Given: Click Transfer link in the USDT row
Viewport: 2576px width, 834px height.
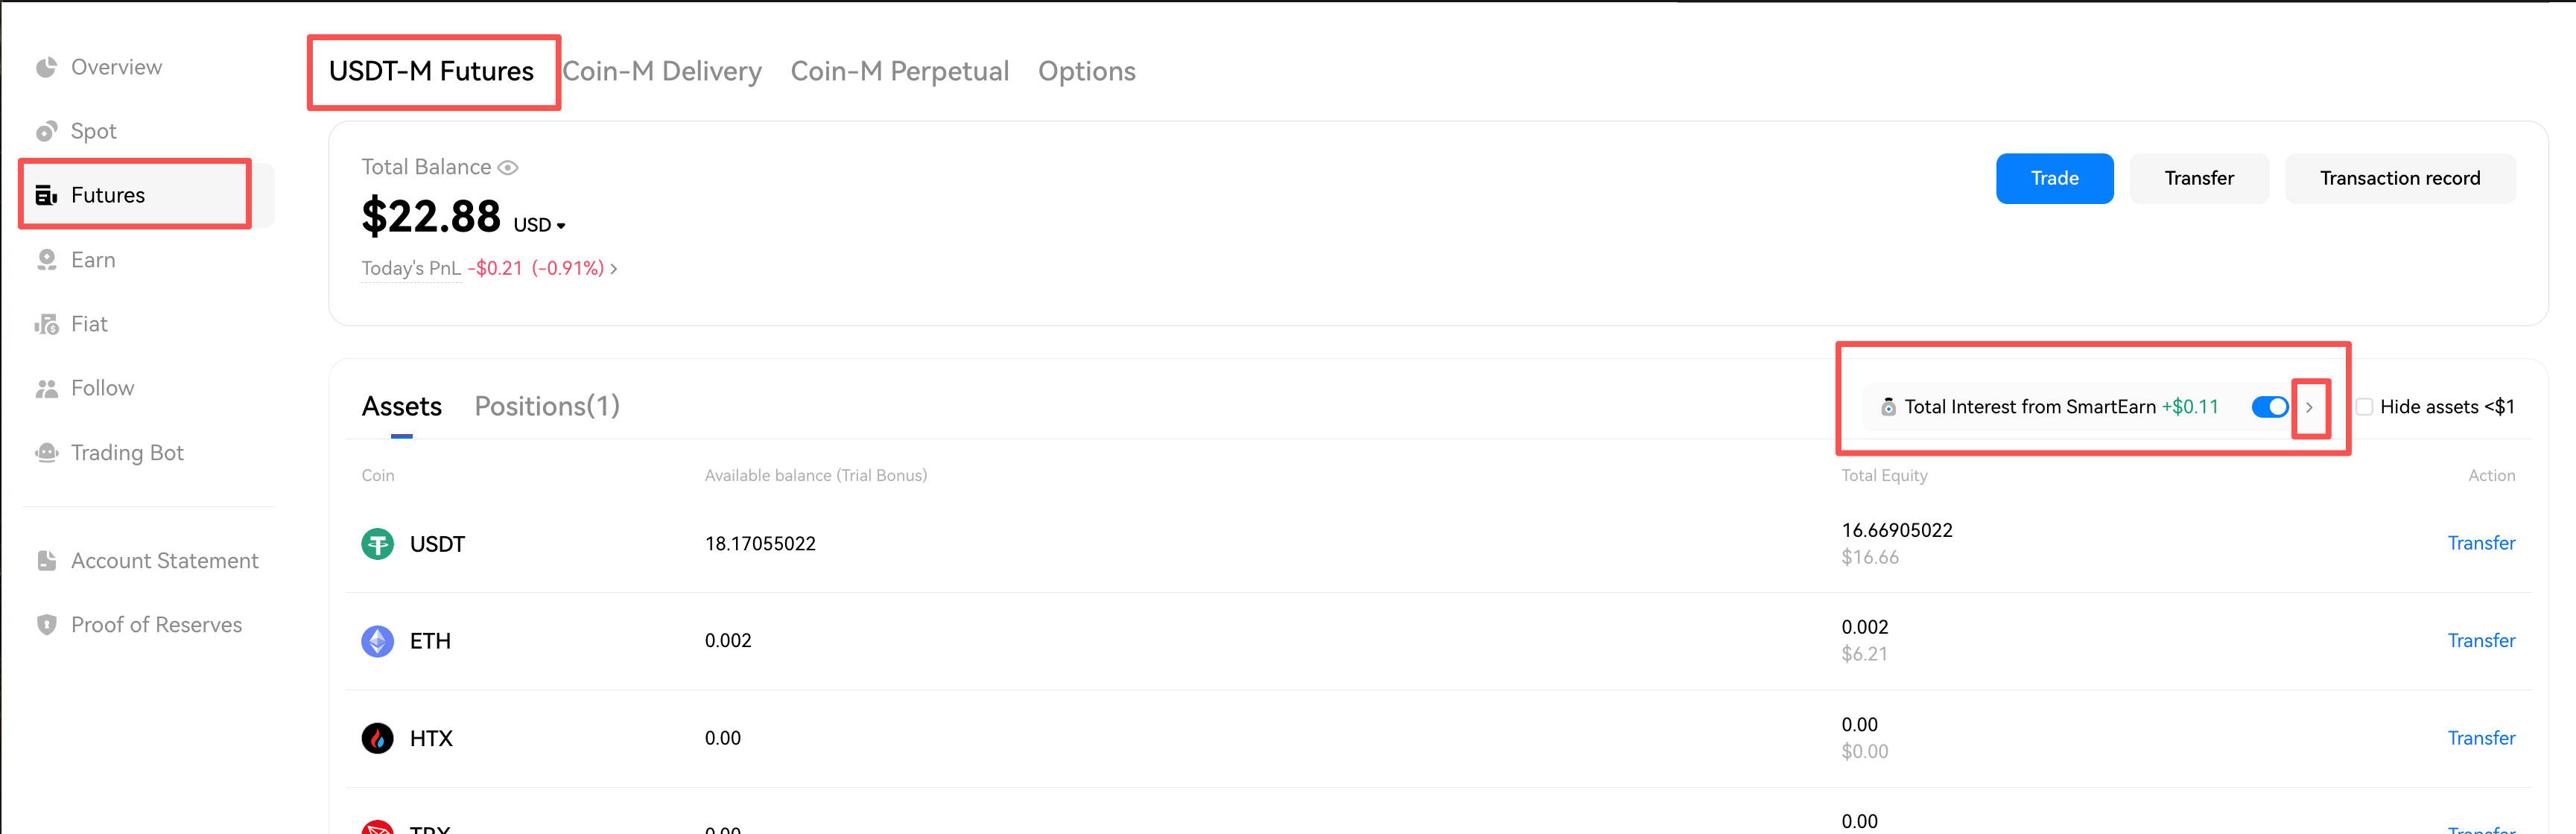Looking at the screenshot, I should 2481,543.
